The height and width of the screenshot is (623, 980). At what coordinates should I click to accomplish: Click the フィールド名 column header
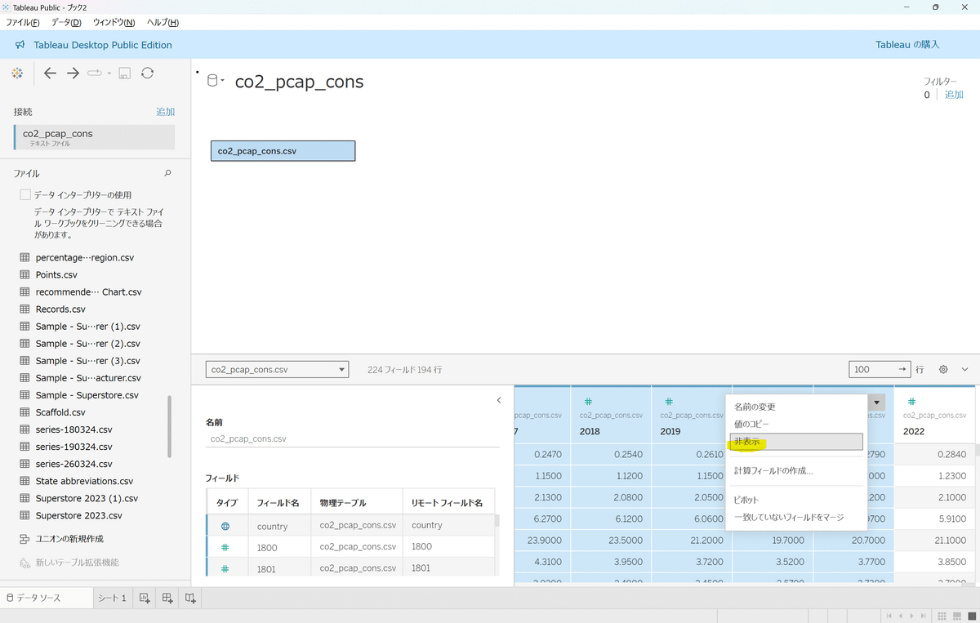click(x=278, y=503)
